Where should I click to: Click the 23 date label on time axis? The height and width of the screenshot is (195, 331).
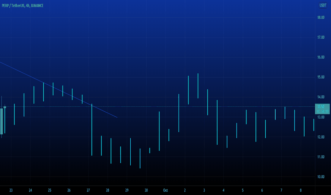point(11,190)
